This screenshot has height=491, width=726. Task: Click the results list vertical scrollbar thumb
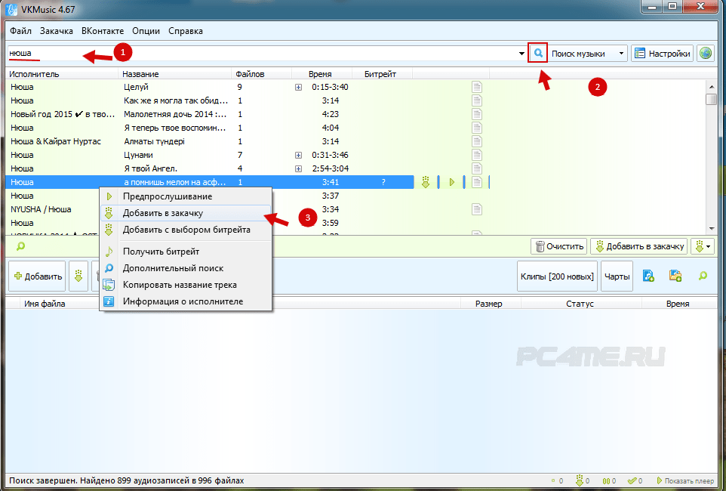(711, 100)
